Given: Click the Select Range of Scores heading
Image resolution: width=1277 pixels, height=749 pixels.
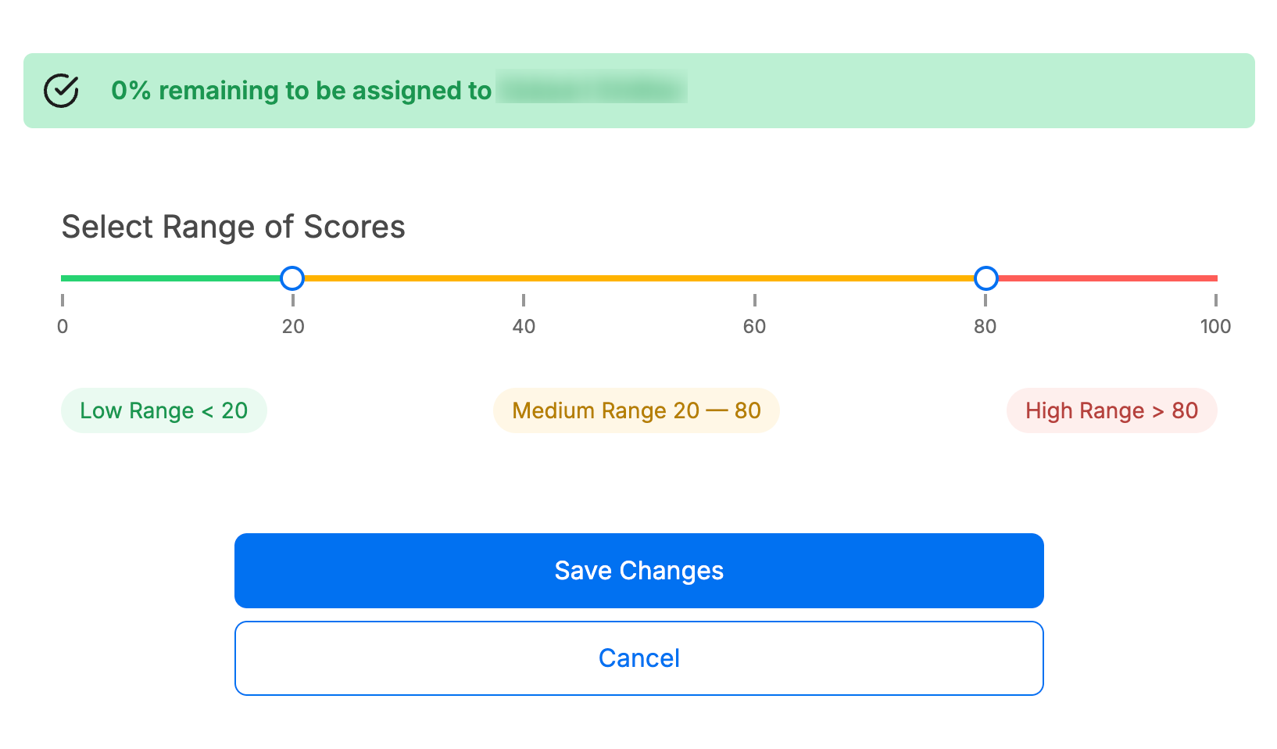Looking at the screenshot, I should coord(233,227).
